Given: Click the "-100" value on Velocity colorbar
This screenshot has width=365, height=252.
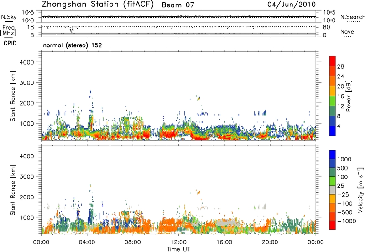Looking at the screenshot, I should [345, 203].
